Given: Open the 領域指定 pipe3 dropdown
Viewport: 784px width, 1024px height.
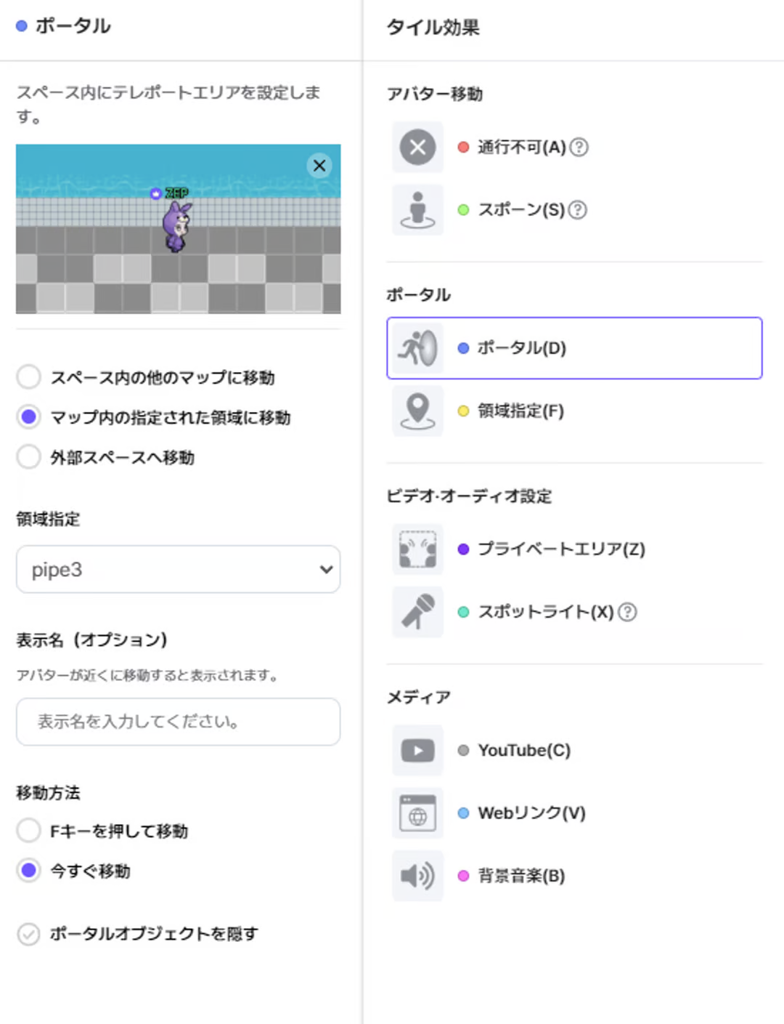Looking at the screenshot, I should (178, 569).
